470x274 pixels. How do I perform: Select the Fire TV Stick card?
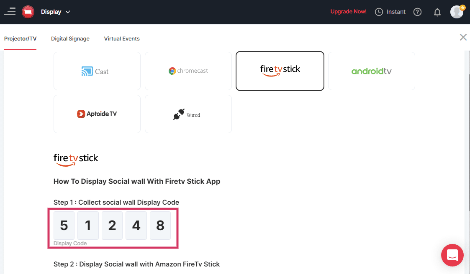click(x=280, y=71)
